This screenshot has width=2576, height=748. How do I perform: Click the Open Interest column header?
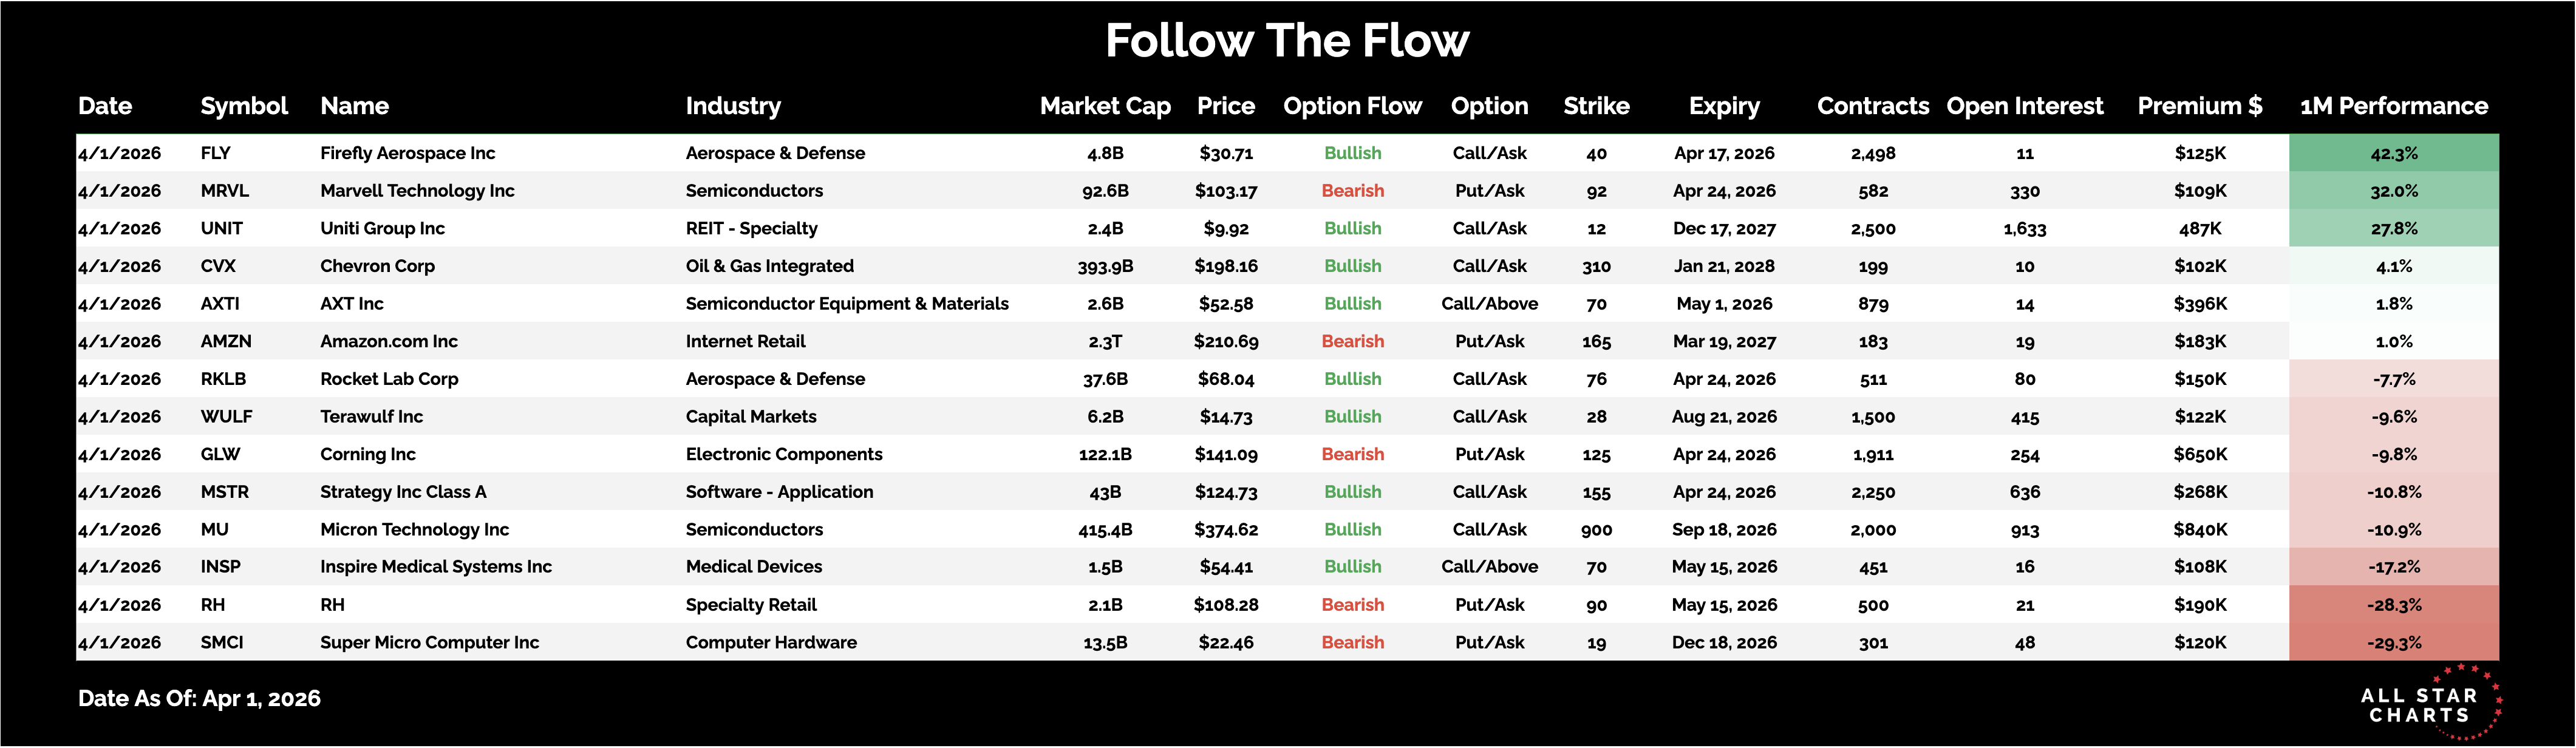point(2024,106)
